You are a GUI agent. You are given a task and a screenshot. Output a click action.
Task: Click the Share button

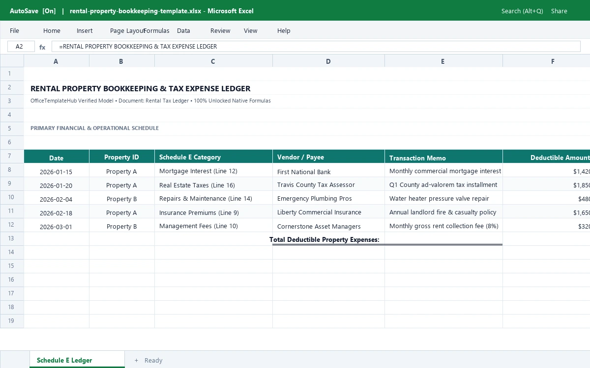559,11
